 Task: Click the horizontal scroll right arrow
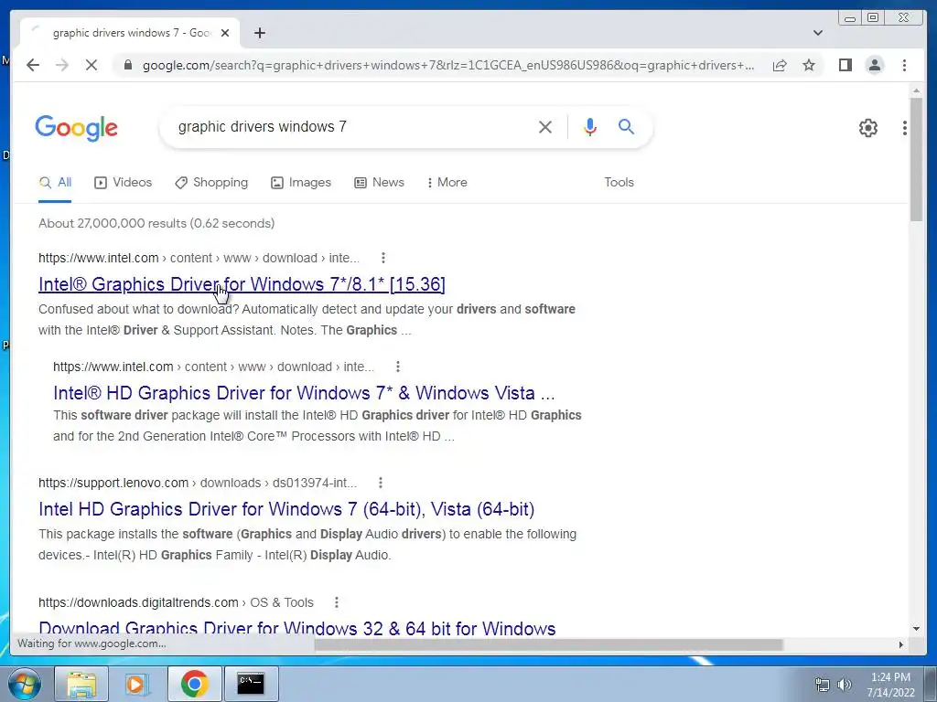coord(901,644)
